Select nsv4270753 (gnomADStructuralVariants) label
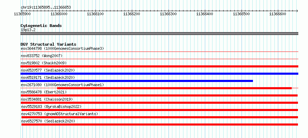 [60, 114]
